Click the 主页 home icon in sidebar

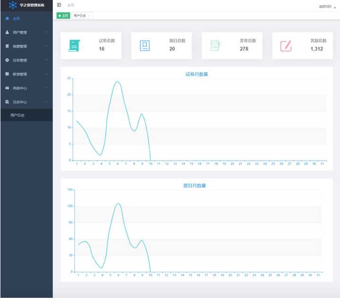click(7, 18)
